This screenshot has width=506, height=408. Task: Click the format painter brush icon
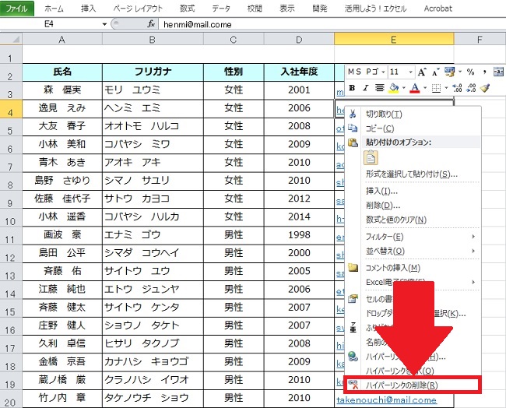click(484, 88)
